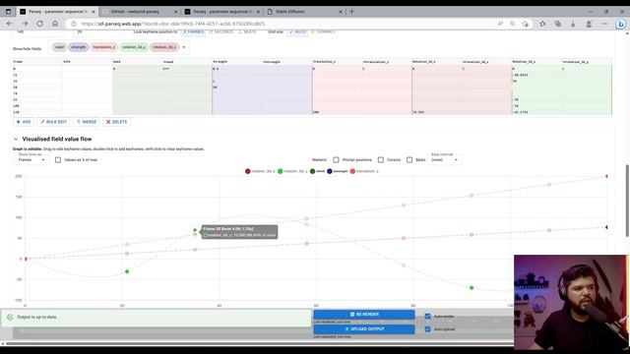Click the BULK EDIT button
The image size is (630, 354).
53,122
